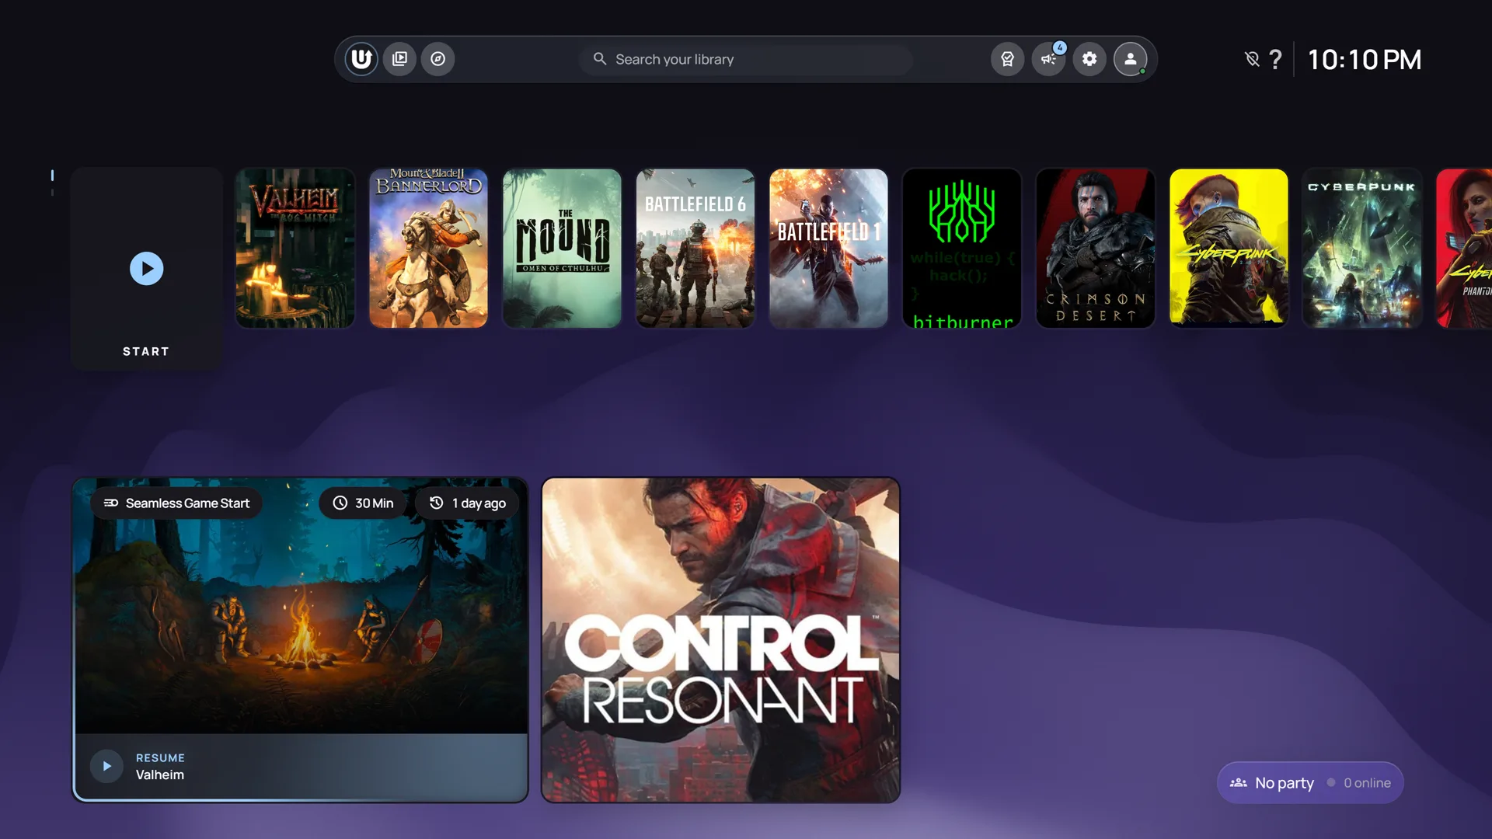Click the 0 online status text

1367,783
